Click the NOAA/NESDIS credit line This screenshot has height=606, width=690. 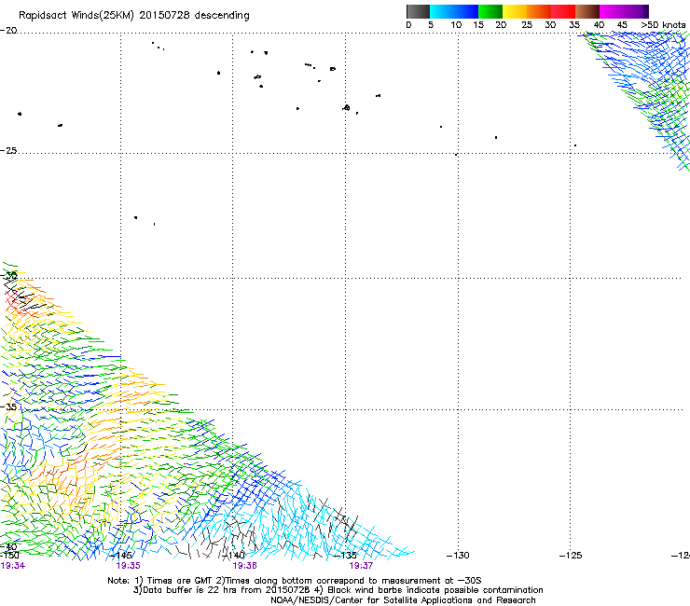click(x=403, y=600)
